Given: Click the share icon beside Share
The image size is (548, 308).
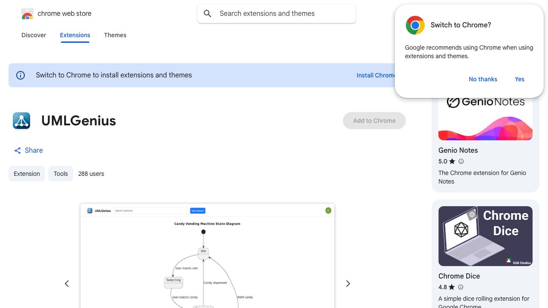Looking at the screenshot, I should (x=18, y=151).
